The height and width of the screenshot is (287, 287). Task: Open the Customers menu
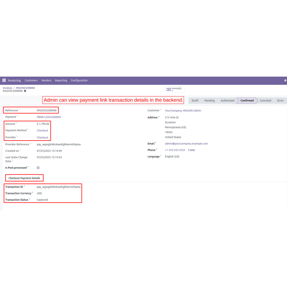click(x=31, y=80)
